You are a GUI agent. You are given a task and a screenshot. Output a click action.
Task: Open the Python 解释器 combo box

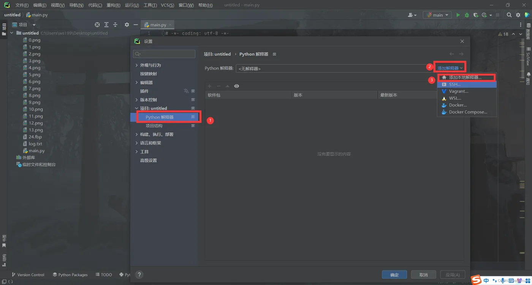tap(334, 69)
